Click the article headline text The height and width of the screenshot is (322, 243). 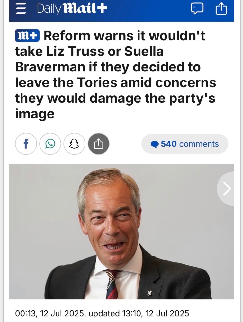point(116,75)
